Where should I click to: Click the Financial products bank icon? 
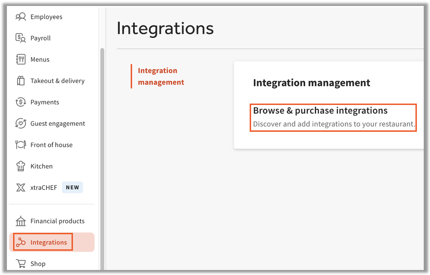[20, 221]
